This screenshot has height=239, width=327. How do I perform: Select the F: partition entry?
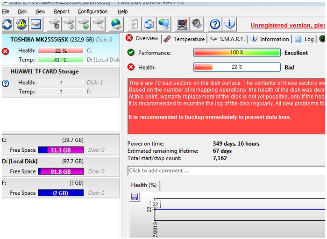tap(60, 188)
